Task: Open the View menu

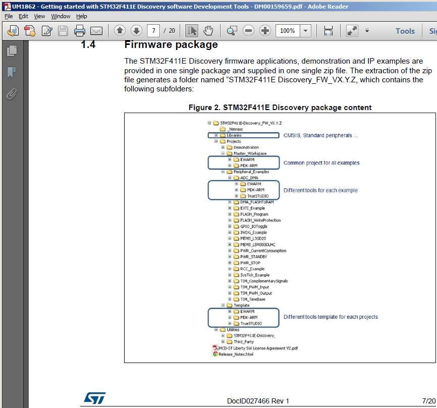Action: [x=39, y=16]
